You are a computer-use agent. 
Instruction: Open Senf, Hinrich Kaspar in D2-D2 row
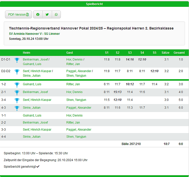coord(37,71)
